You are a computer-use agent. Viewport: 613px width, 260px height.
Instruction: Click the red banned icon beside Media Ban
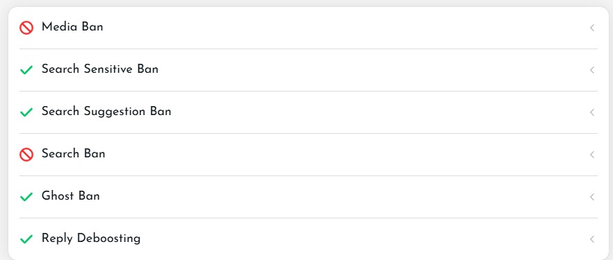(26, 28)
